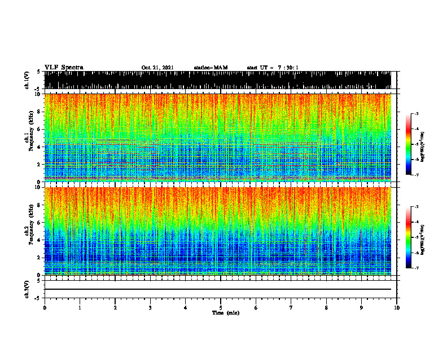Click time axis tick label "7"
The image size is (447, 345).
291,308
